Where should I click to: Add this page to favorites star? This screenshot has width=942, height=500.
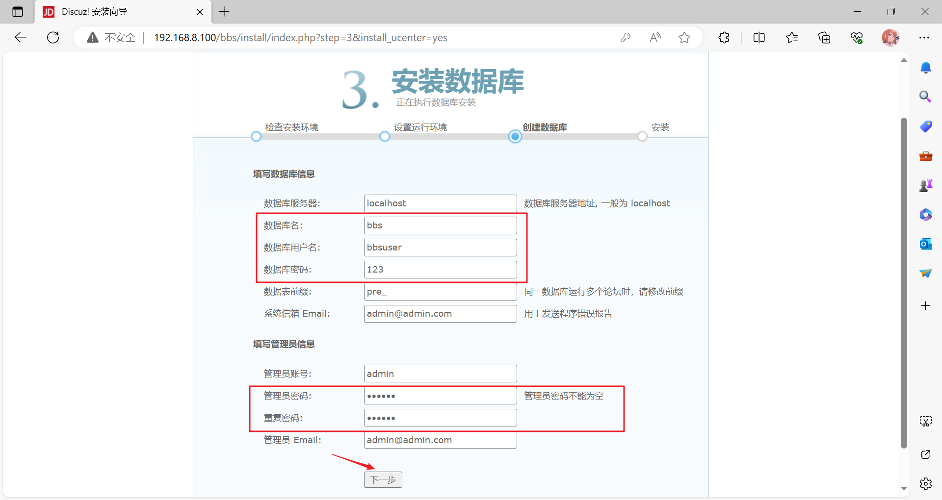(684, 37)
